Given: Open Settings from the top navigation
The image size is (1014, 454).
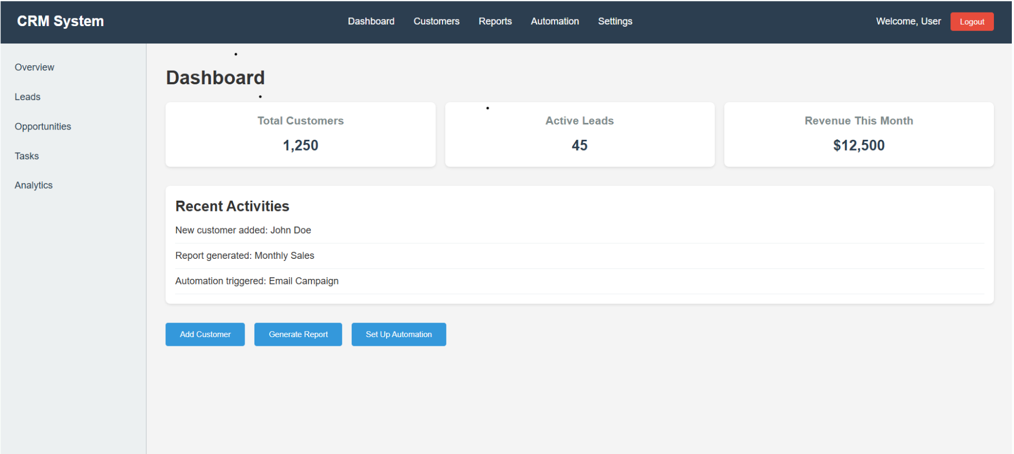Looking at the screenshot, I should (x=615, y=21).
